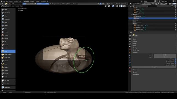Select the Layer brush
This screenshot has width=177, height=99.
click(8, 22)
